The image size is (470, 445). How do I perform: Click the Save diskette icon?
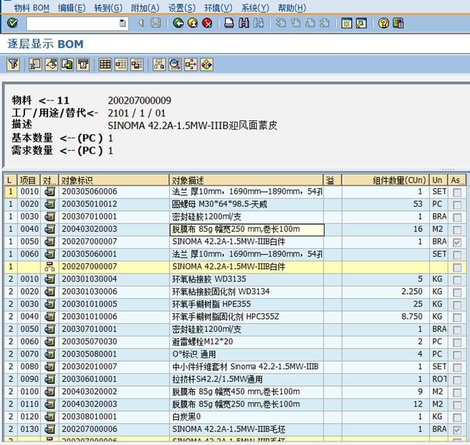155,23
